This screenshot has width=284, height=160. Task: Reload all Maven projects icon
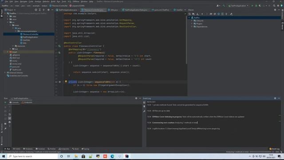pos(189,14)
